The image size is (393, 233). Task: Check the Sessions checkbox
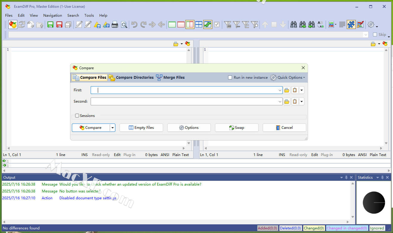point(77,116)
